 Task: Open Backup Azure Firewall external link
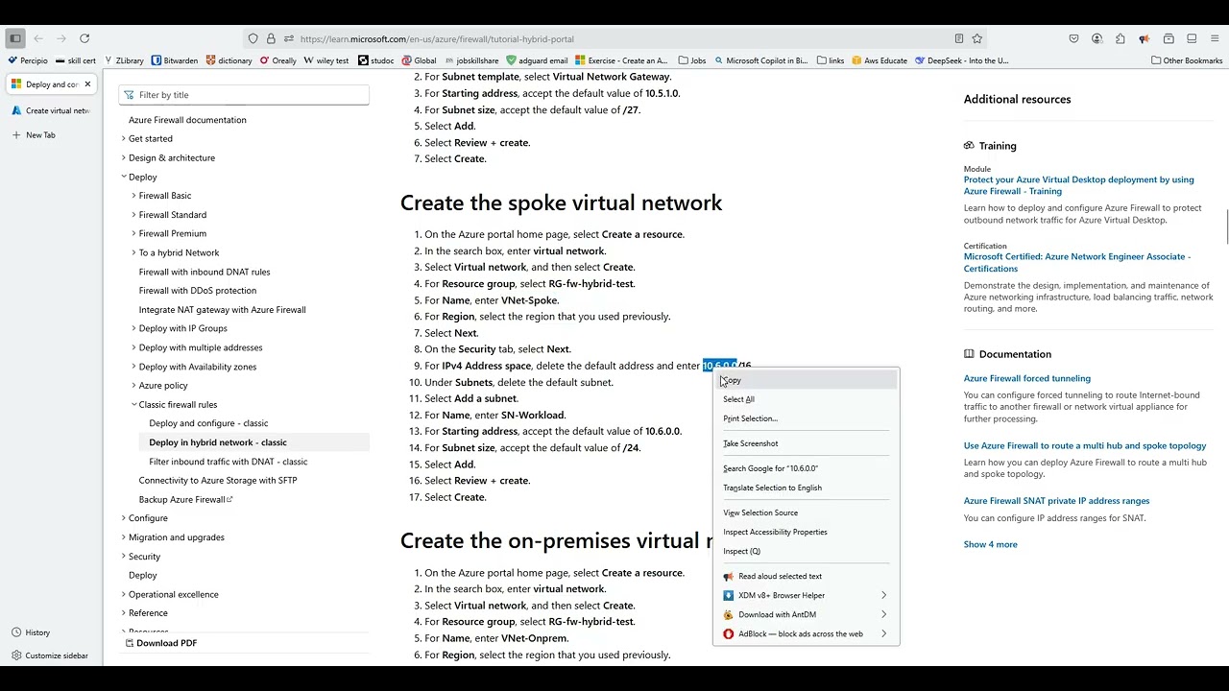185,499
